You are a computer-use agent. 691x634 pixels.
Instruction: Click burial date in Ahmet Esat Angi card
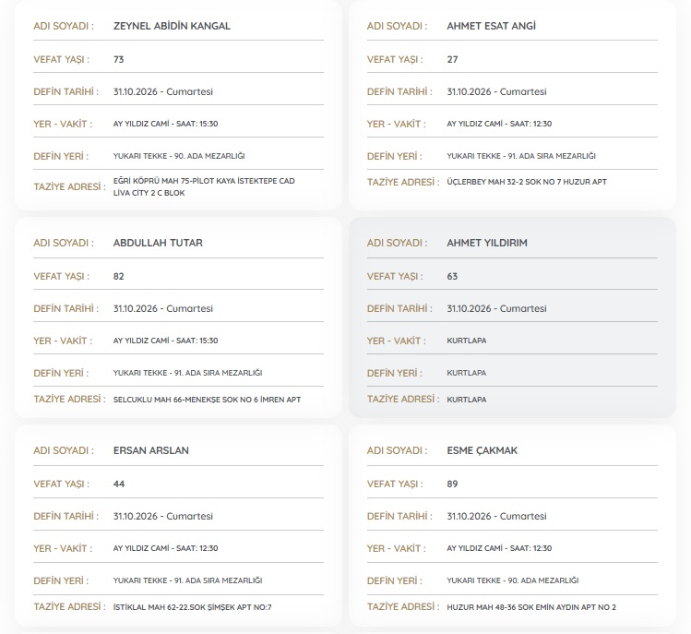tap(496, 91)
